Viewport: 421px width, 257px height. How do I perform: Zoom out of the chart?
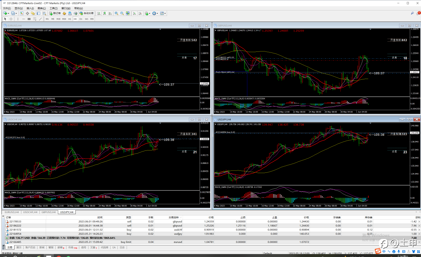click(x=122, y=13)
